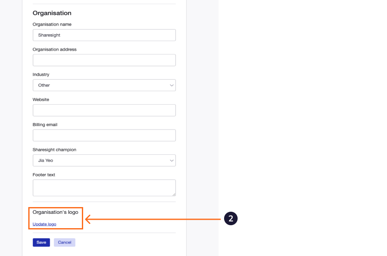Screen dimensions: 387x256
Task: Click the Organisation name input field
Action: [x=104, y=35]
